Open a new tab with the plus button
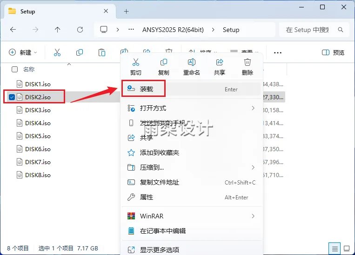Viewport: 355px width, 255px height. click(127, 11)
